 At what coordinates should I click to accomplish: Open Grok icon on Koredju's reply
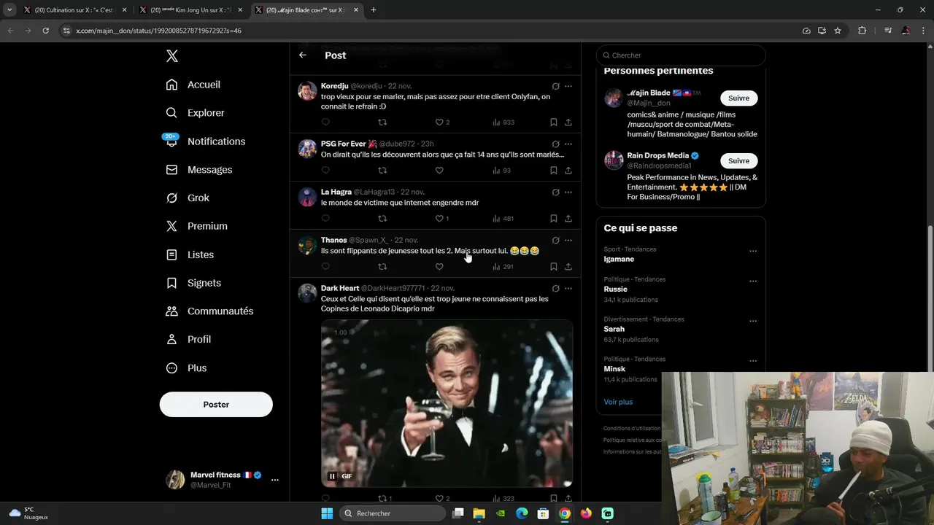point(555,86)
